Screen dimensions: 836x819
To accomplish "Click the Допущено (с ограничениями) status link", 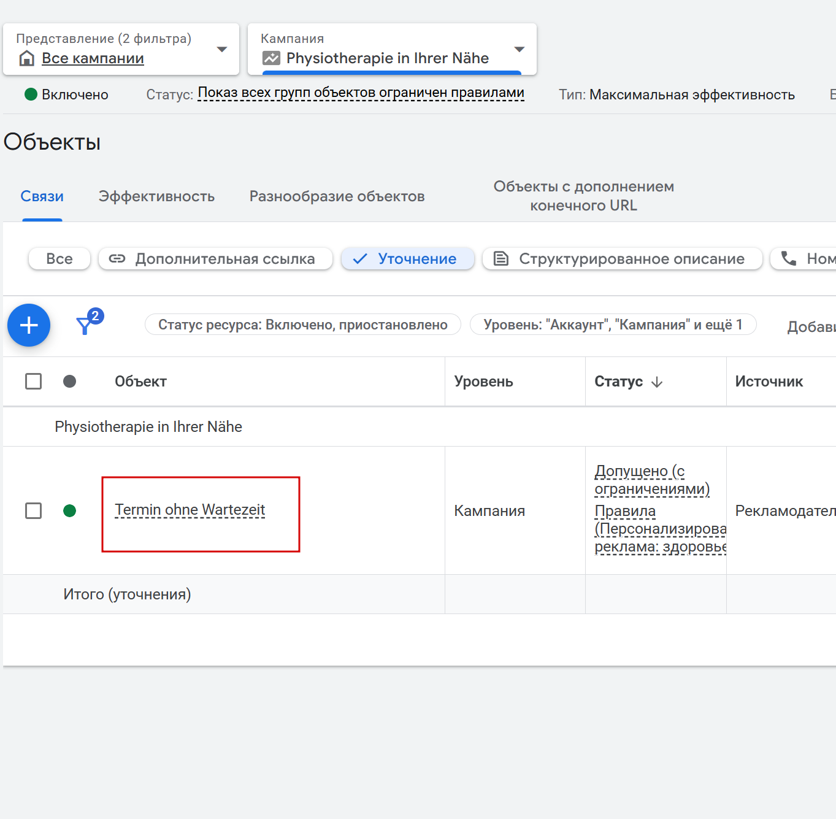I will coord(651,480).
